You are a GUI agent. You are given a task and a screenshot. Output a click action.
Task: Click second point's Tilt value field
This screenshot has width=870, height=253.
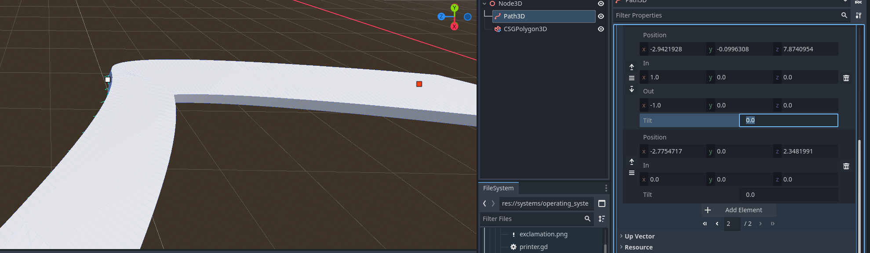tap(789, 195)
